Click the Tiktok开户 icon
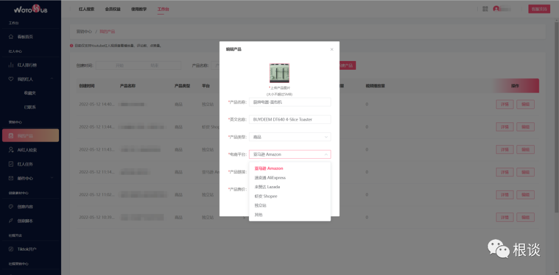Image resolution: width=559 pixels, height=275 pixels. click(11, 249)
